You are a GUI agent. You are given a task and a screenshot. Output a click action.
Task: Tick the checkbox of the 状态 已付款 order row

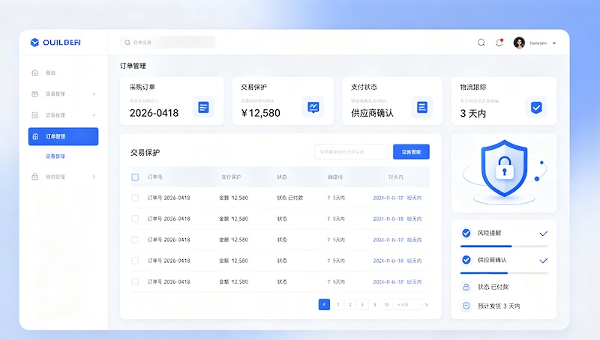click(135, 198)
